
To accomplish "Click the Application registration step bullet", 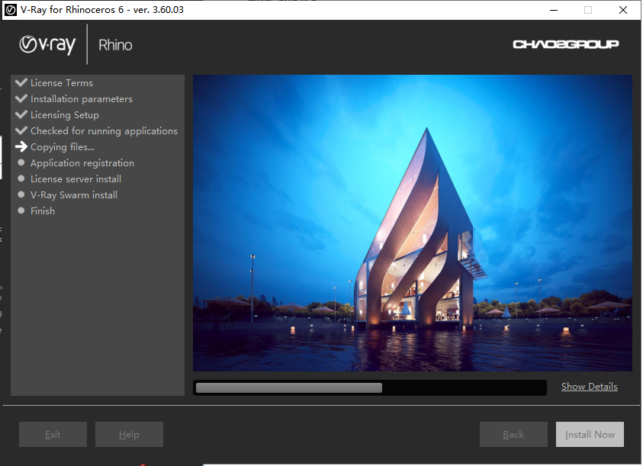I will [x=21, y=162].
